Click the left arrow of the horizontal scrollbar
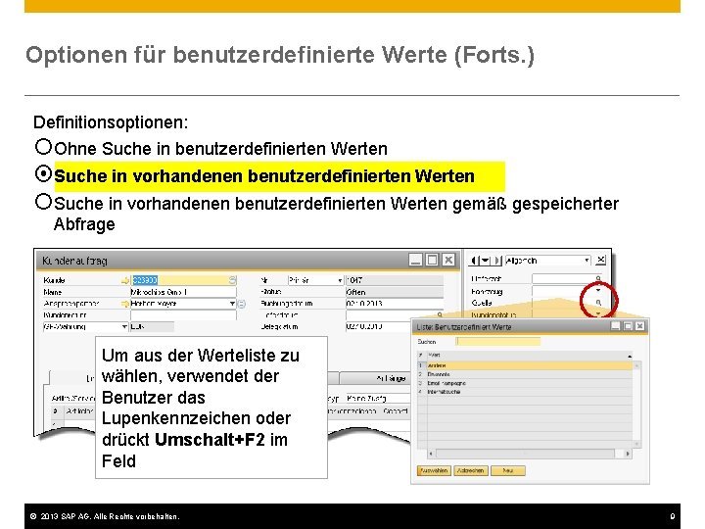Image resolution: width=705 pixels, height=529 pixels. tap(431, 454)
